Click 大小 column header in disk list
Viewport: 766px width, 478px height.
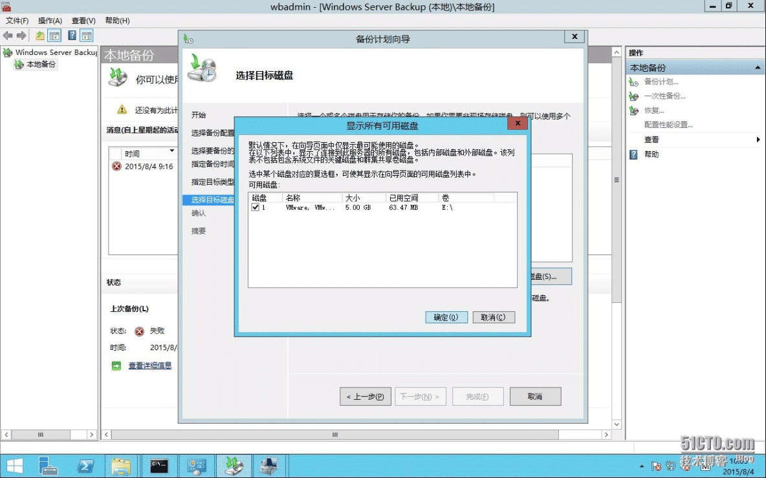point(364,198)
